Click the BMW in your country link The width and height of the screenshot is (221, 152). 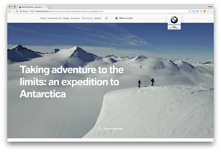pos(126,18)
